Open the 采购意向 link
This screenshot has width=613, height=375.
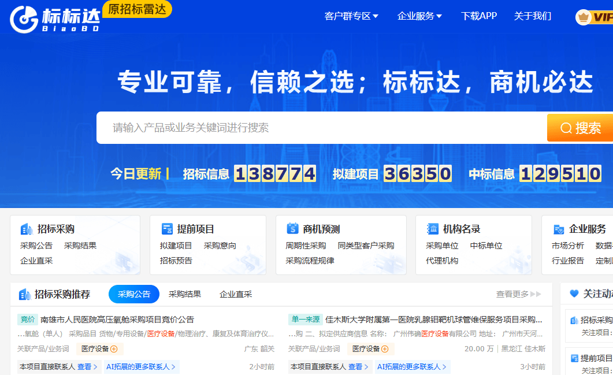220,246
